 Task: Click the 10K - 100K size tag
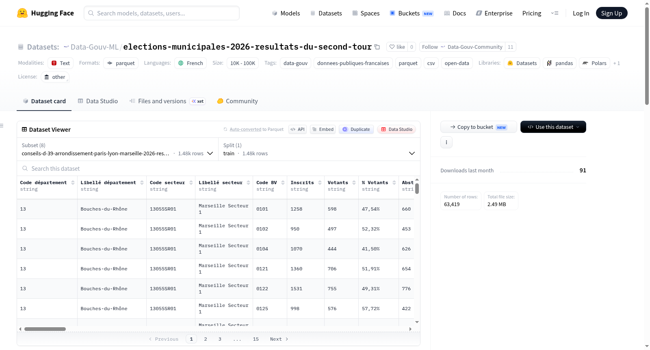coord(243,63)
